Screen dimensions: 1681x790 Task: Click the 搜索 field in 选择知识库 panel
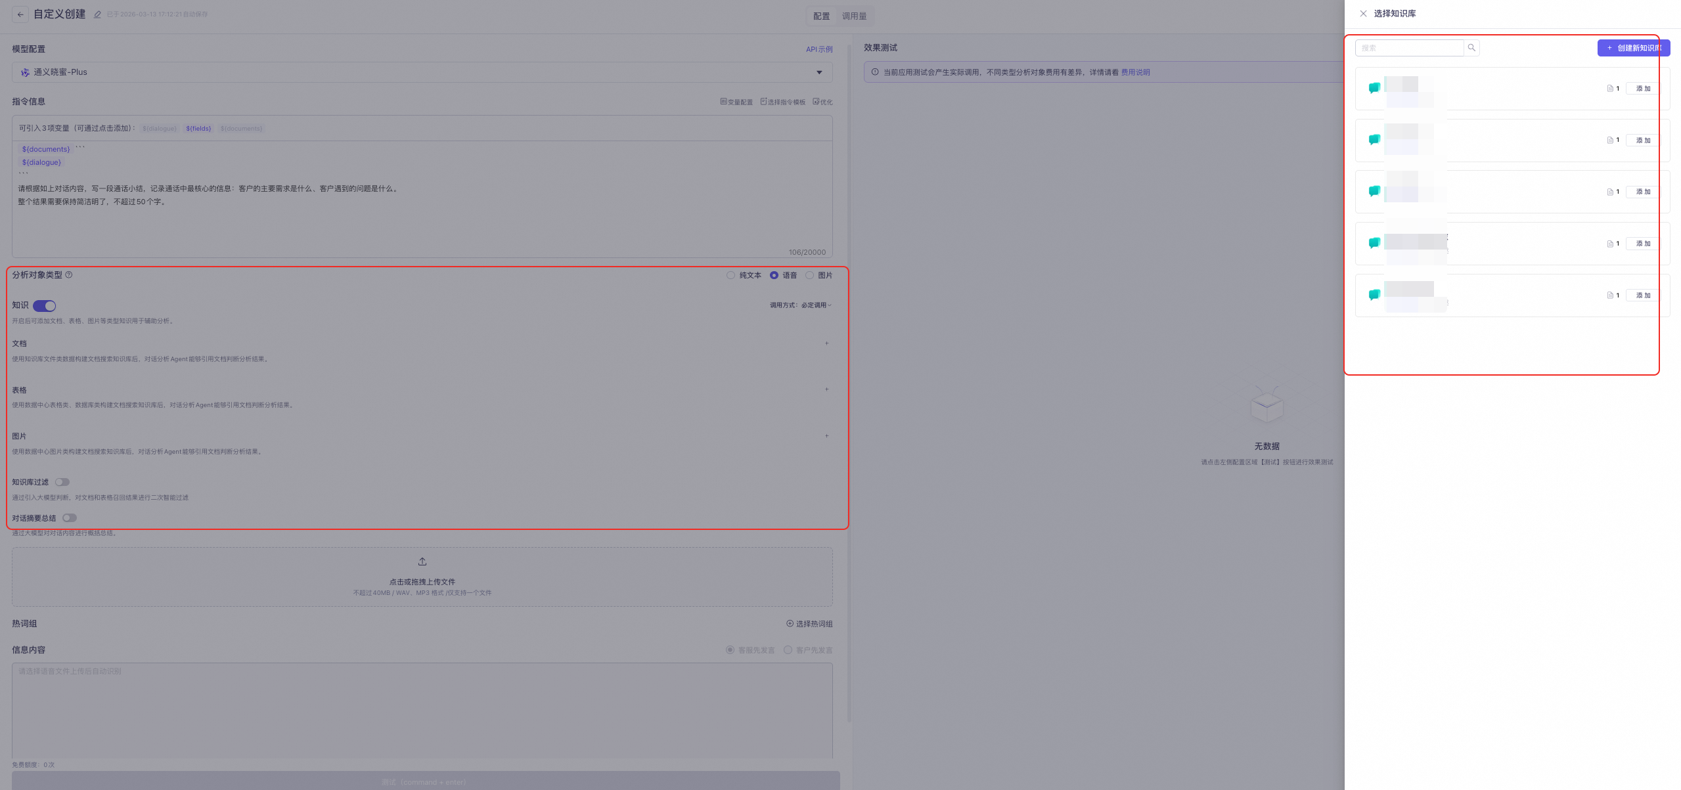click(x=1409, y=48)
